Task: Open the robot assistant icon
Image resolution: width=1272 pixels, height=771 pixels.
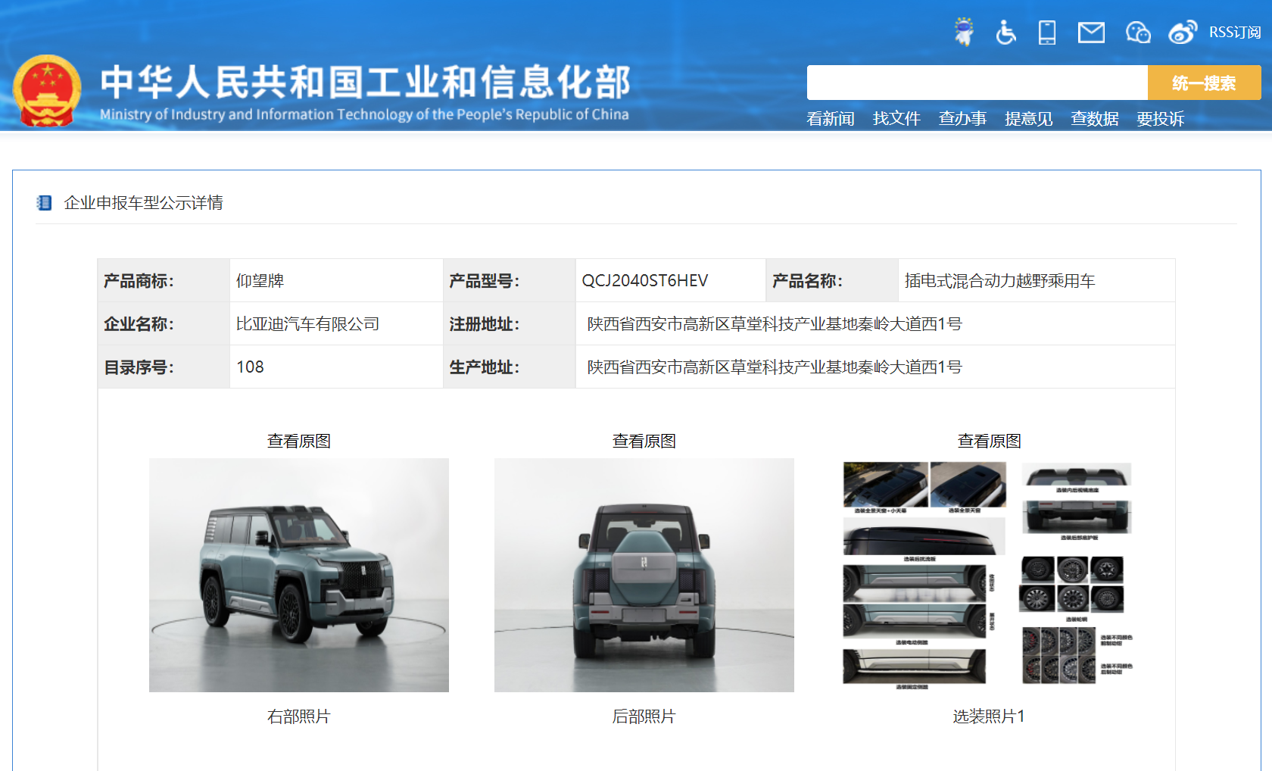Action: click(964, 32)
